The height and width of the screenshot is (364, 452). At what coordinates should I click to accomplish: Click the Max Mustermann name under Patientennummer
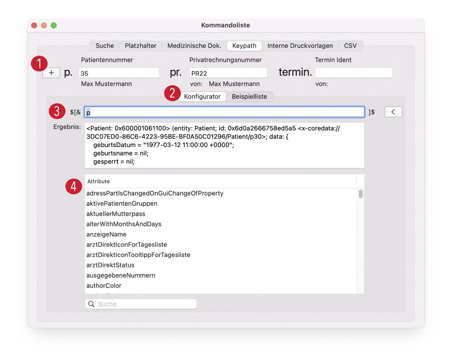[x=107, y=84]
